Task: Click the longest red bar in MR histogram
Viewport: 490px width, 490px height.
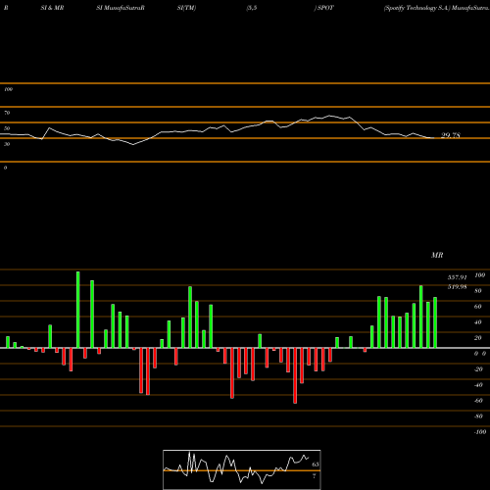Action: (x=295, y=375)
